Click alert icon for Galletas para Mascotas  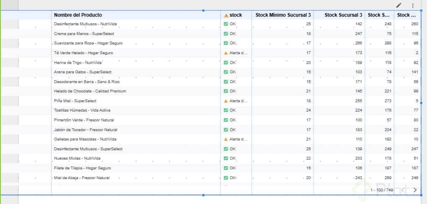(226, 139)
